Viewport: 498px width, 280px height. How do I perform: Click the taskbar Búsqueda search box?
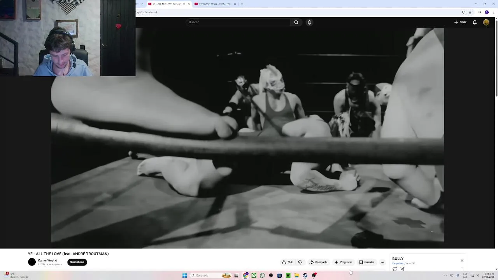coord(210,275)
